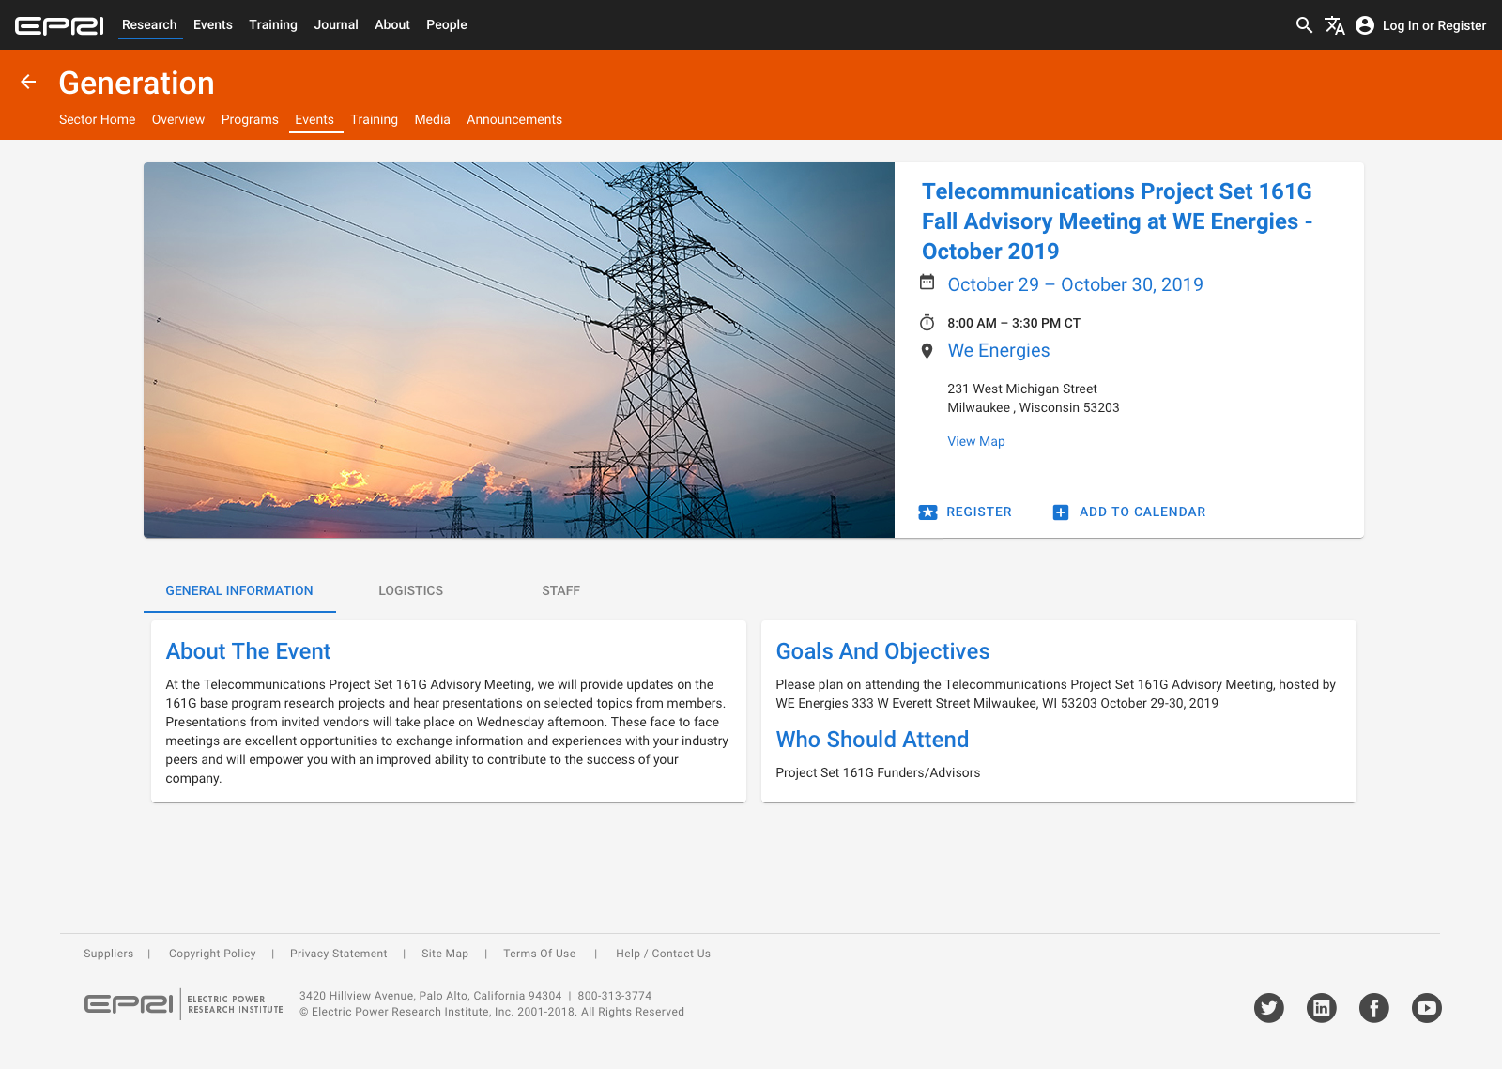Click the EPRI logo in the top bar
1502x1069 pixels.
[59, 25]
